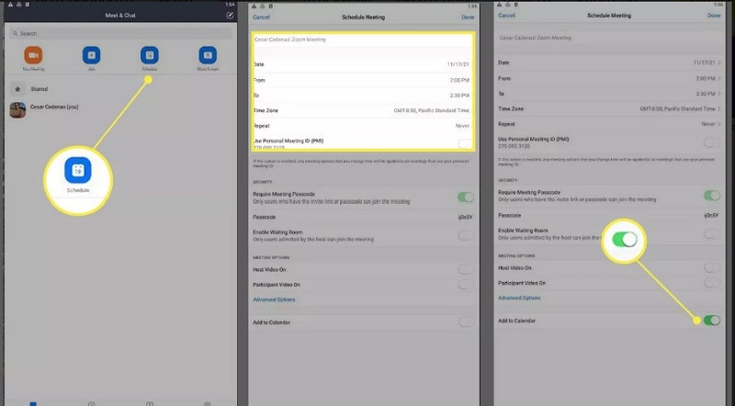Tap the Share Screen icon
735x406 pixels.
pyautogui.click(x=208, y=55)
